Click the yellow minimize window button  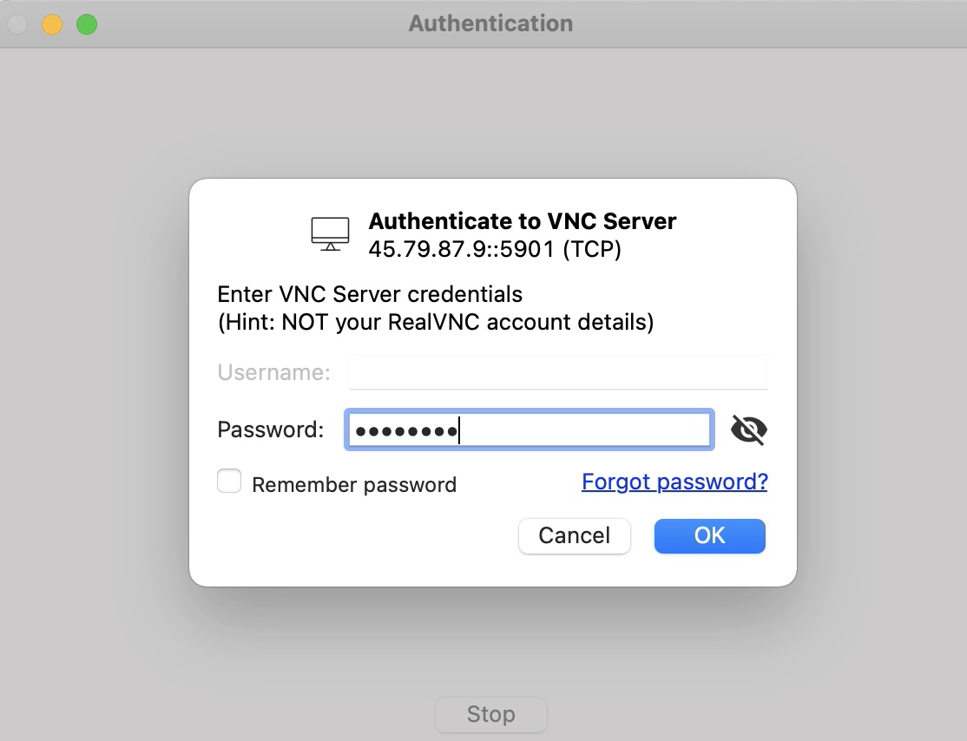pyautogui.click(x=52, y=24)
